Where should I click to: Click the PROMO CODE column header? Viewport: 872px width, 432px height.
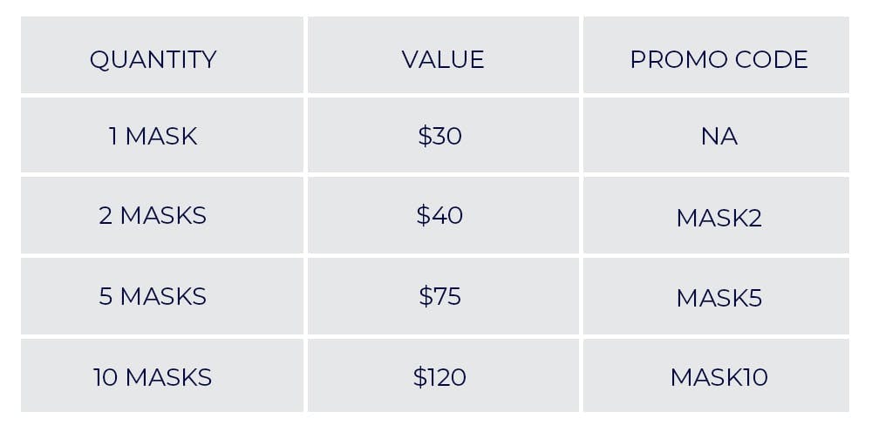click(x=719, y=59)
